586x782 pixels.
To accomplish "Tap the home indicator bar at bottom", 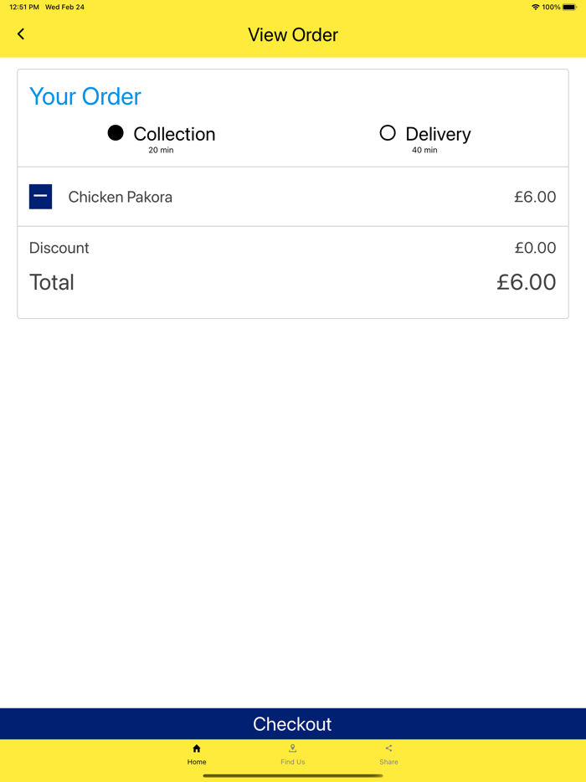I will pyautogui.click(x=293, y=775).
